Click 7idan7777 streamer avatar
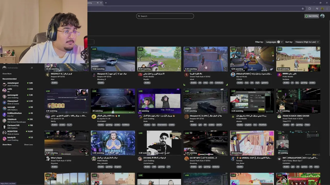The width and height of the screenshot is (330, 185). tap(279, 117)
